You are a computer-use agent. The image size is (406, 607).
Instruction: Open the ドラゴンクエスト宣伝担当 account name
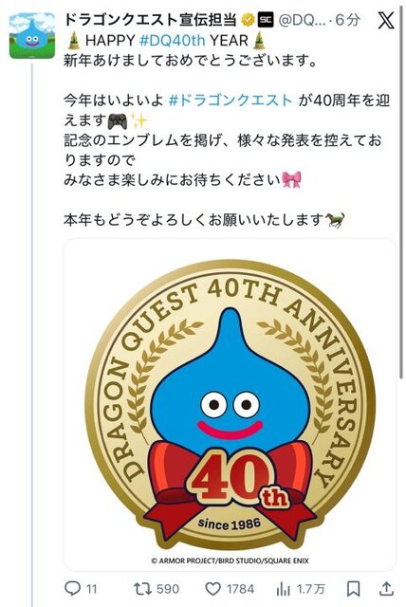150,20
